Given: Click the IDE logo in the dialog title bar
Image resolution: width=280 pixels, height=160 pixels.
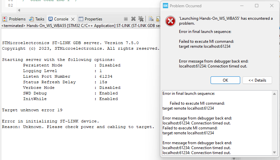Looking at the screenshot, I should coord(165,6).
